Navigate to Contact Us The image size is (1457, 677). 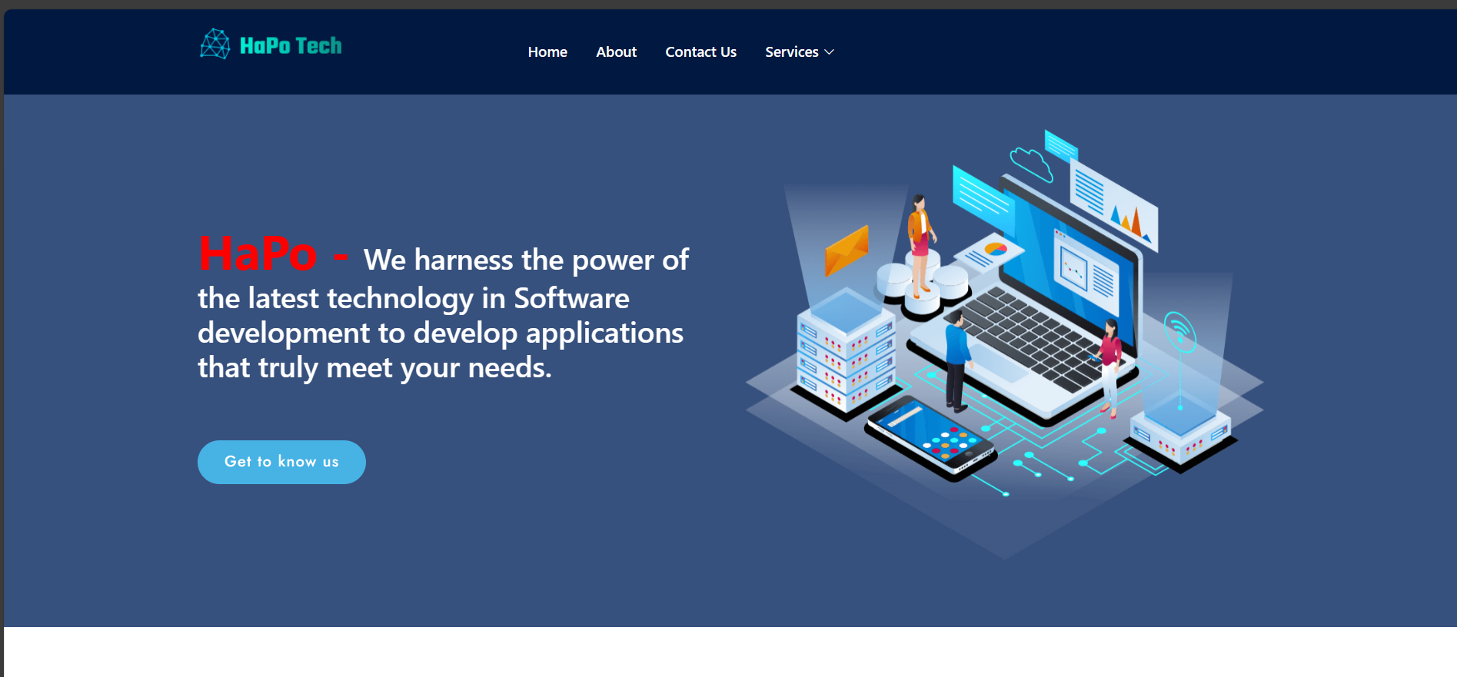700,52
